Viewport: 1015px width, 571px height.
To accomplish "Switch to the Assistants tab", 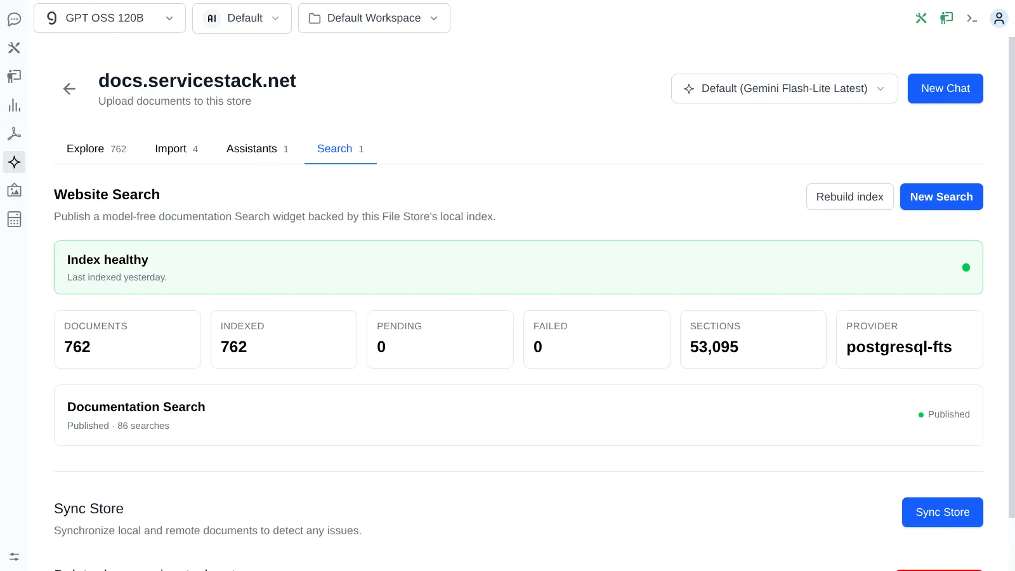I will click(257, 148).
